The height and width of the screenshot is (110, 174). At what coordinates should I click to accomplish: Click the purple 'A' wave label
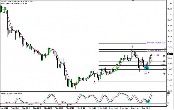point(94,82)
